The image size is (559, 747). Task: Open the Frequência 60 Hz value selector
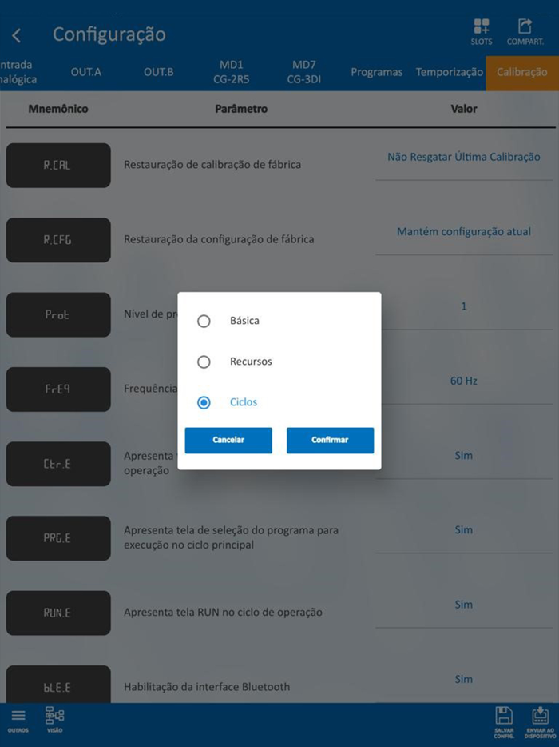coord(464,380)
